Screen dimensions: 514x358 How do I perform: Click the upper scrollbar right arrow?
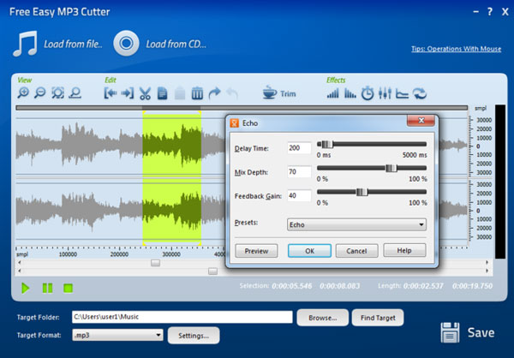click(x=487, y=263)
